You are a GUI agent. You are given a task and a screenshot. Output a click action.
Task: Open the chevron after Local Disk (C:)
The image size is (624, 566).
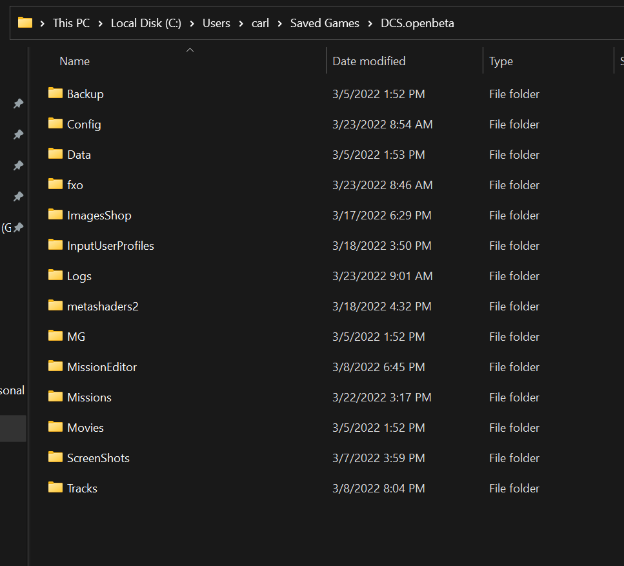coord(192,23)
